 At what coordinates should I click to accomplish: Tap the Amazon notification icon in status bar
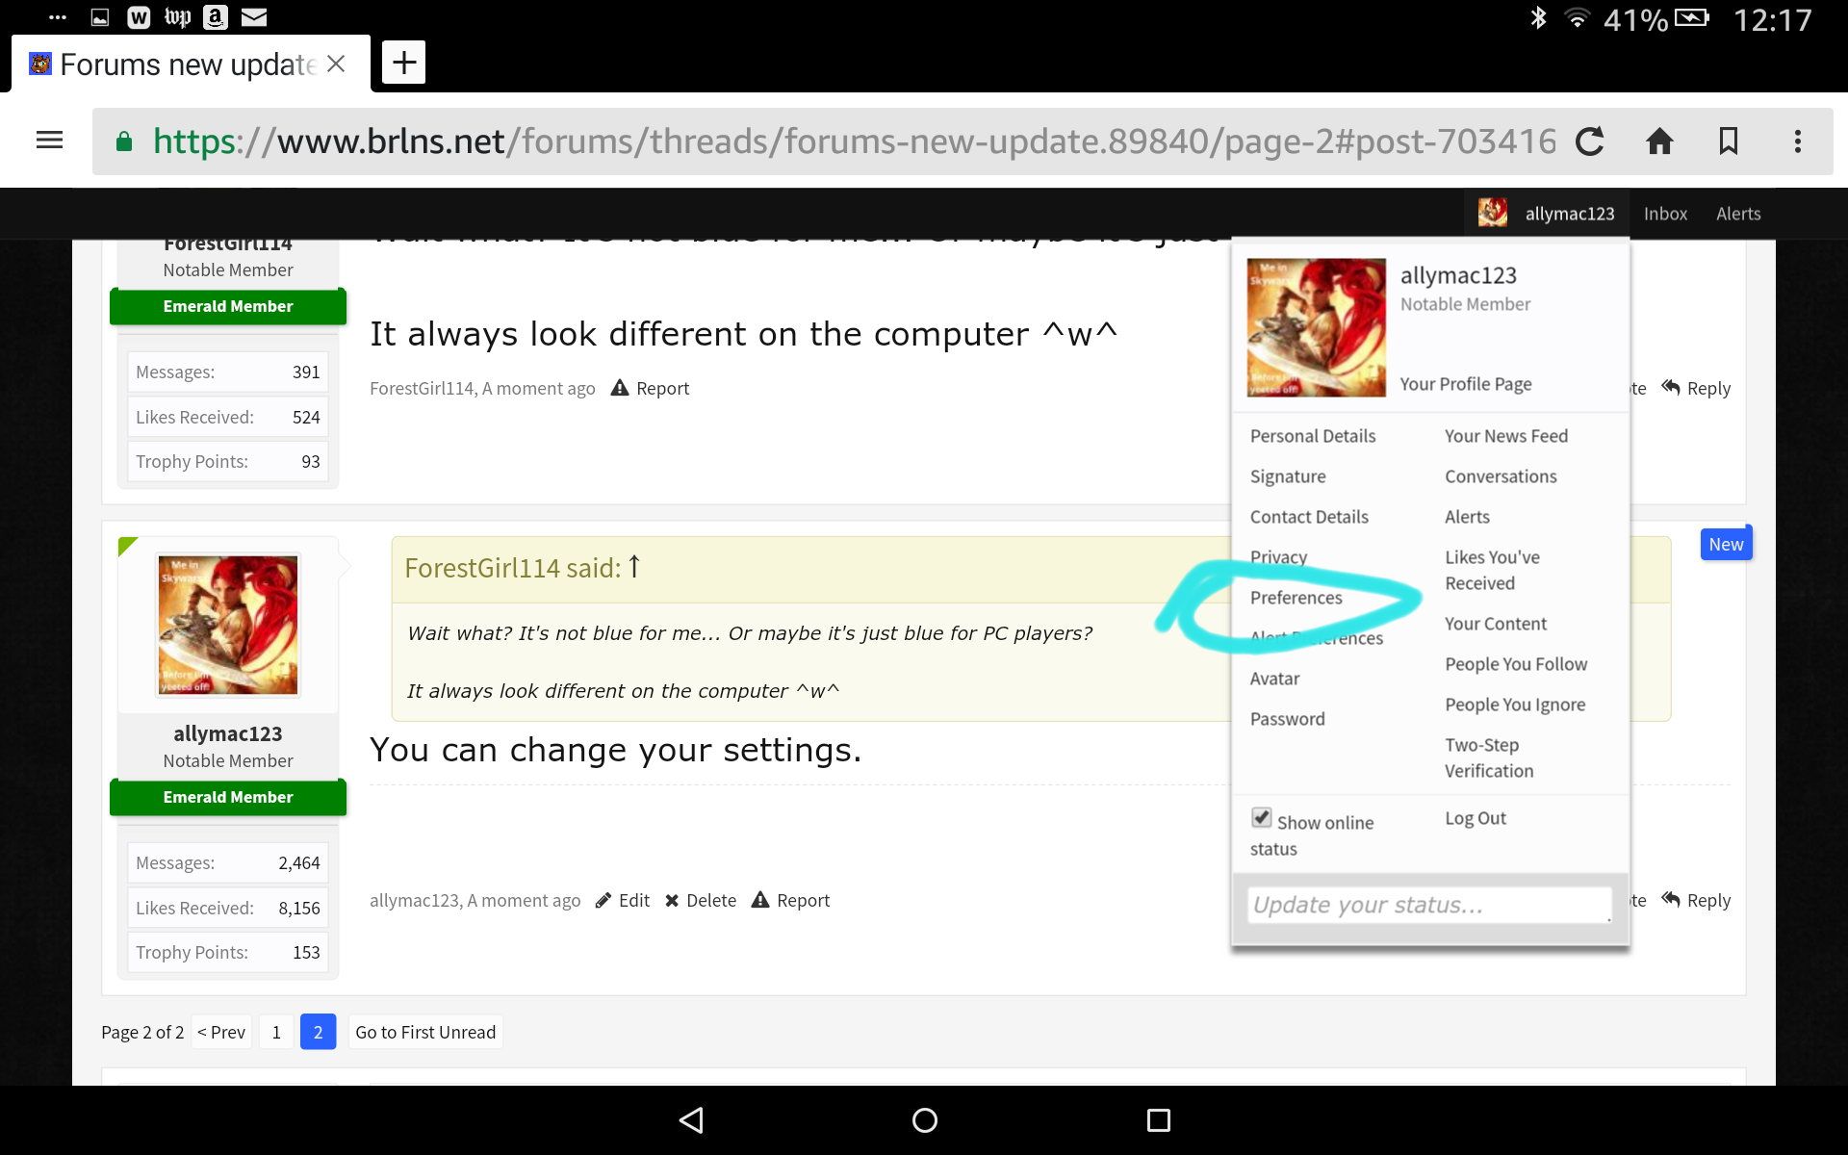click(x=216, y=17)
